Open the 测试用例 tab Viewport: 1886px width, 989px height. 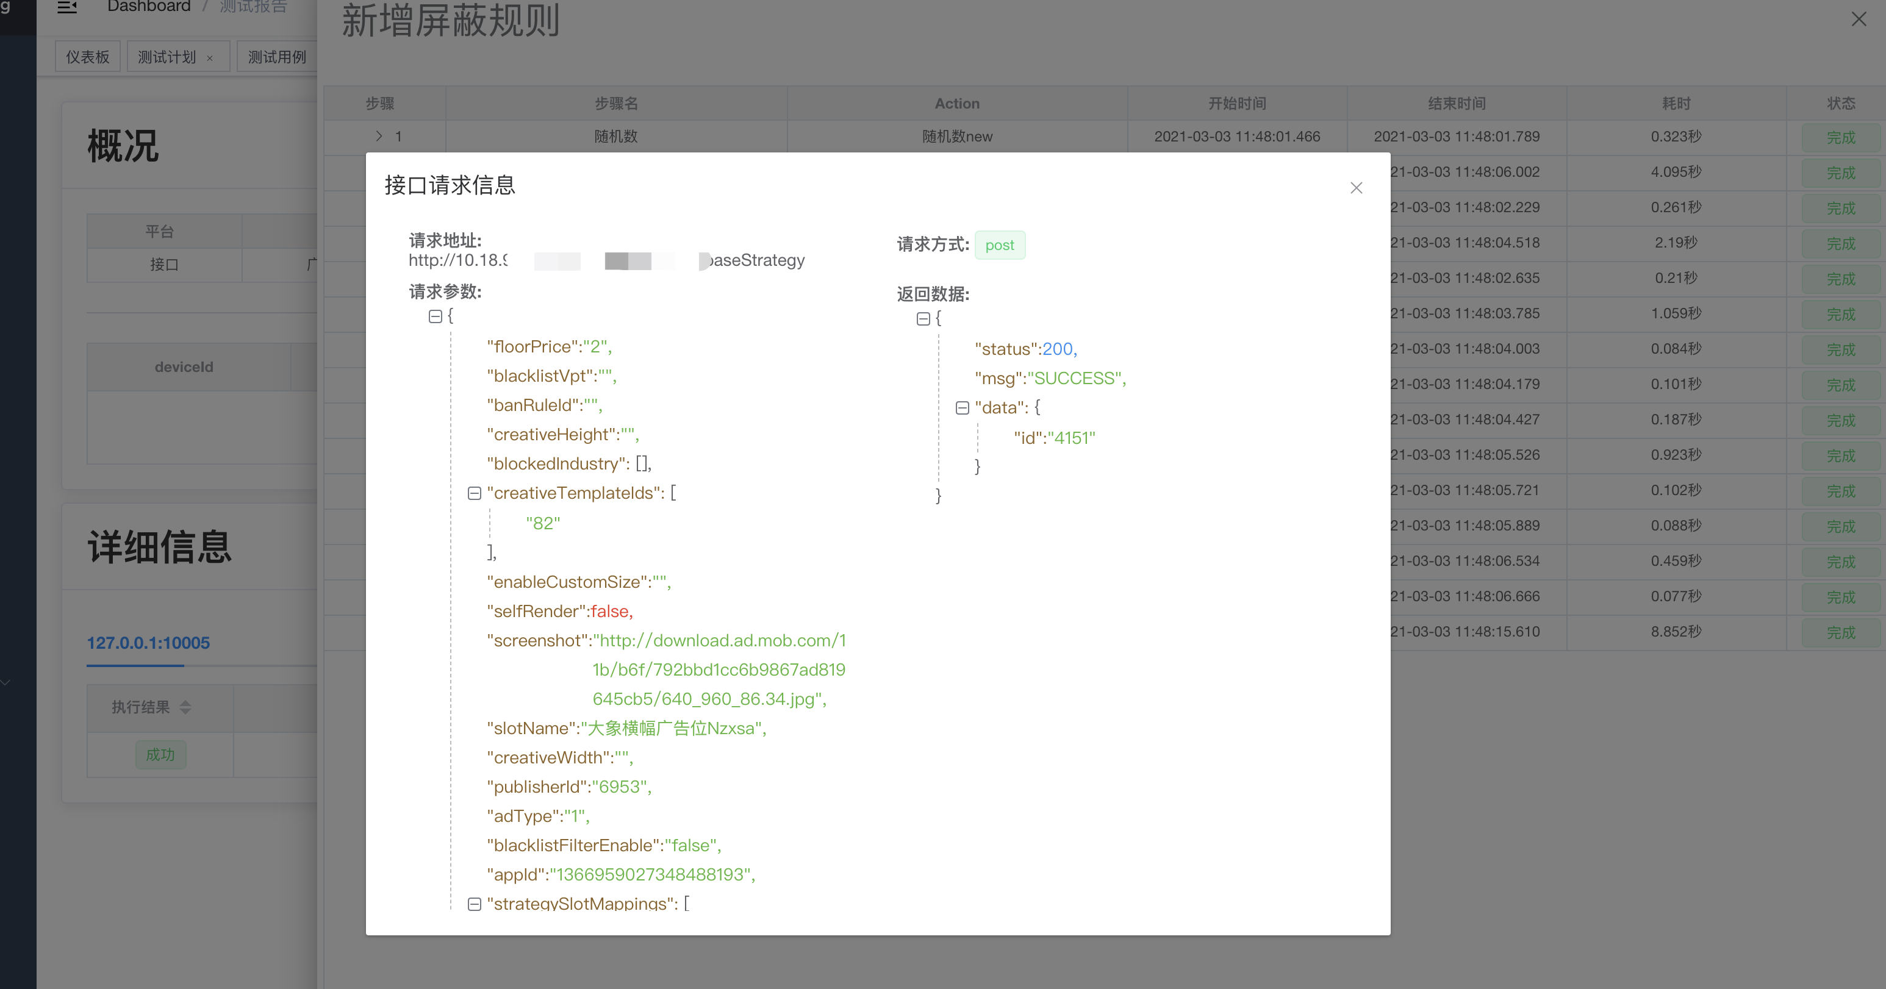tap(277, 56)
